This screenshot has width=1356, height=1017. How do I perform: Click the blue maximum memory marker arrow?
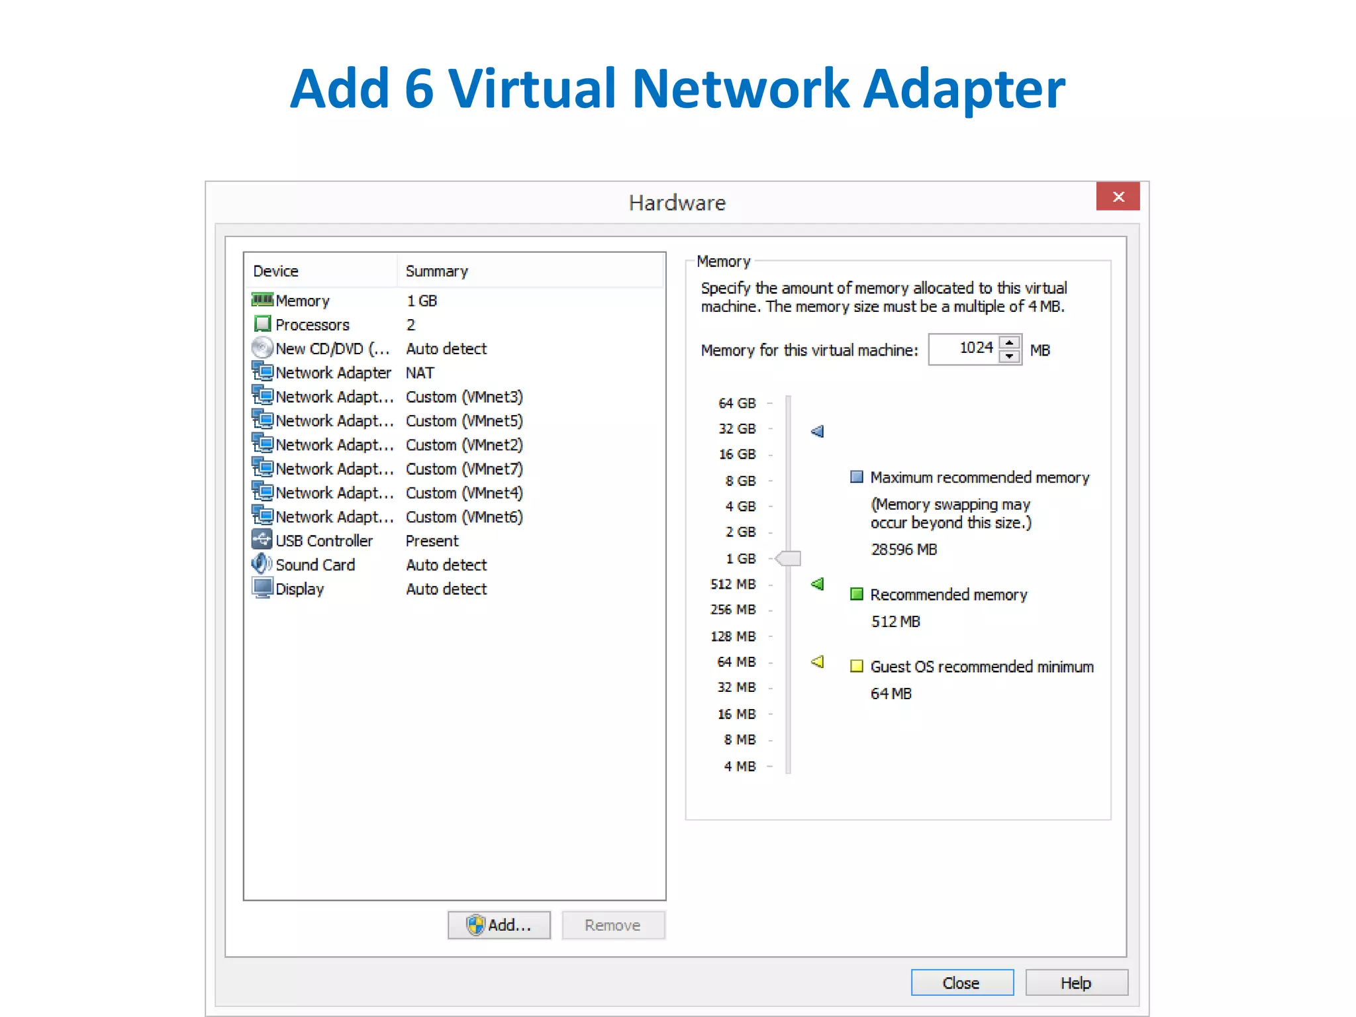pos(818,432)
